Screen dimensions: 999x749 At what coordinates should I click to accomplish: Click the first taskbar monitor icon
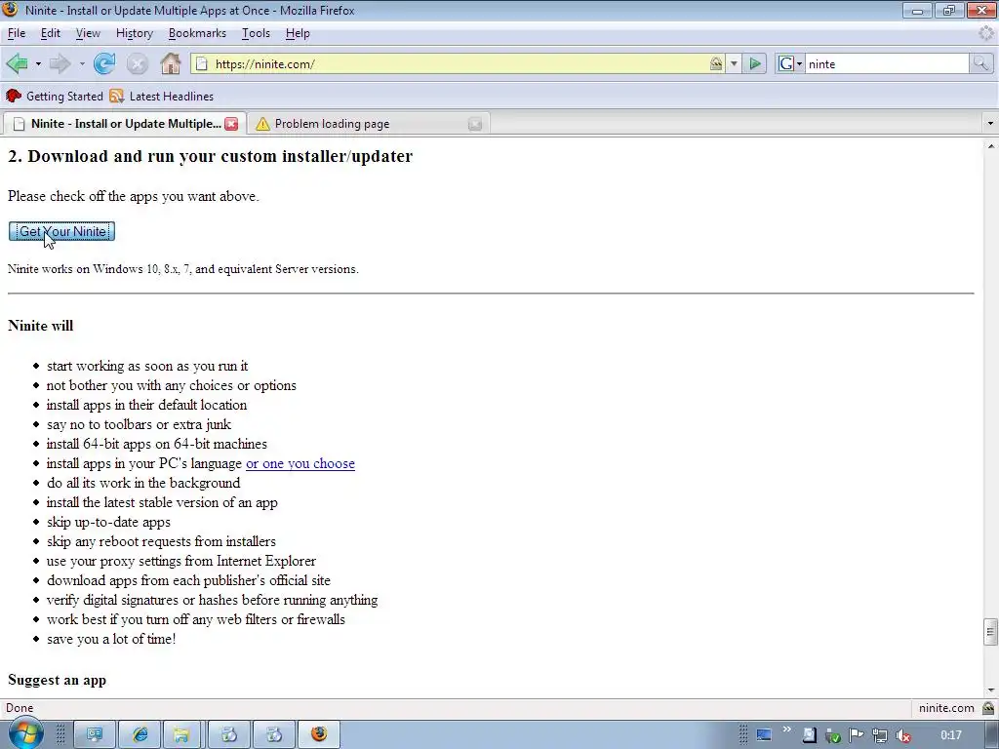coord(95,735)
